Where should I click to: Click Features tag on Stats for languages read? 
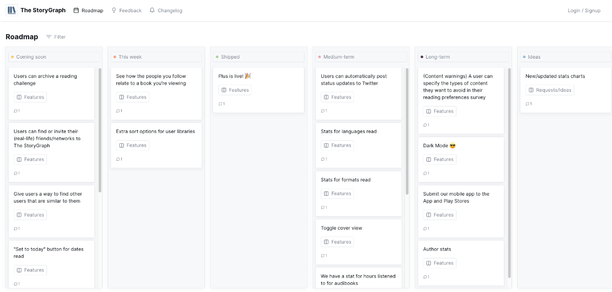(338, 145)
